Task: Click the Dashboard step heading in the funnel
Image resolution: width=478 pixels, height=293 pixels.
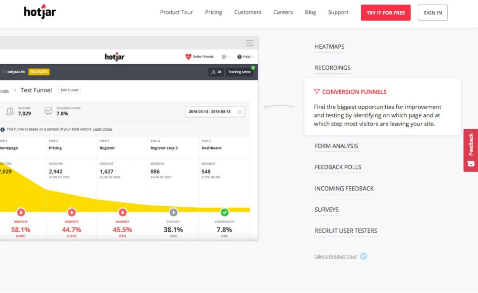Action: tap(212, 148)
